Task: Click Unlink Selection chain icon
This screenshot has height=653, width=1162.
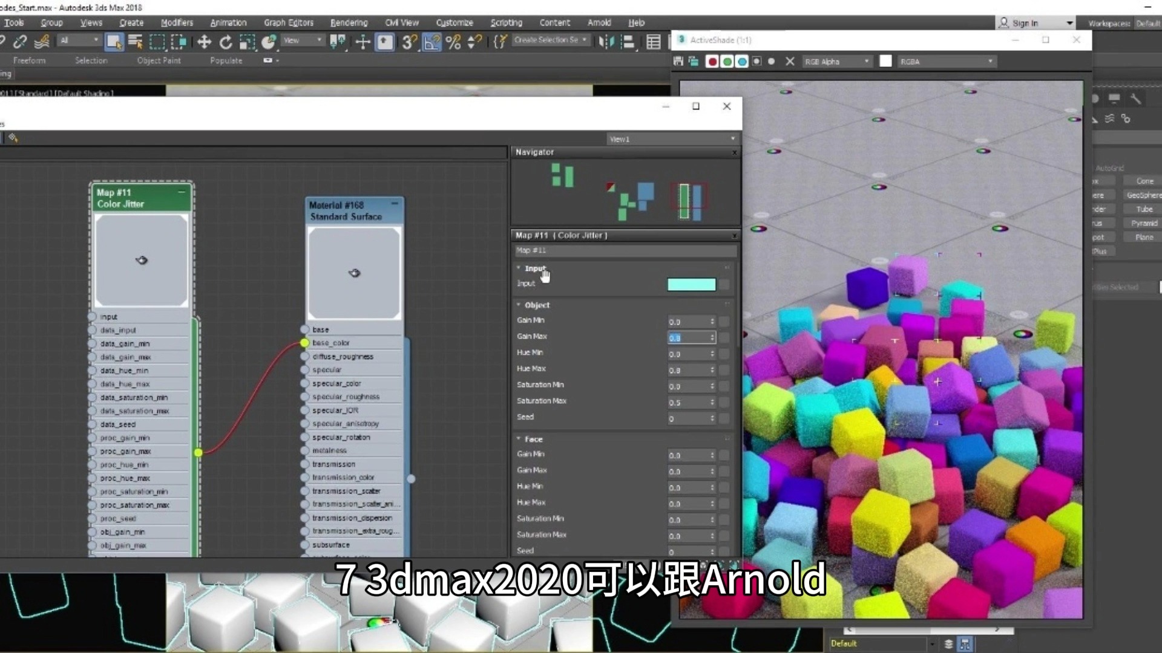Action: [19, 42]
